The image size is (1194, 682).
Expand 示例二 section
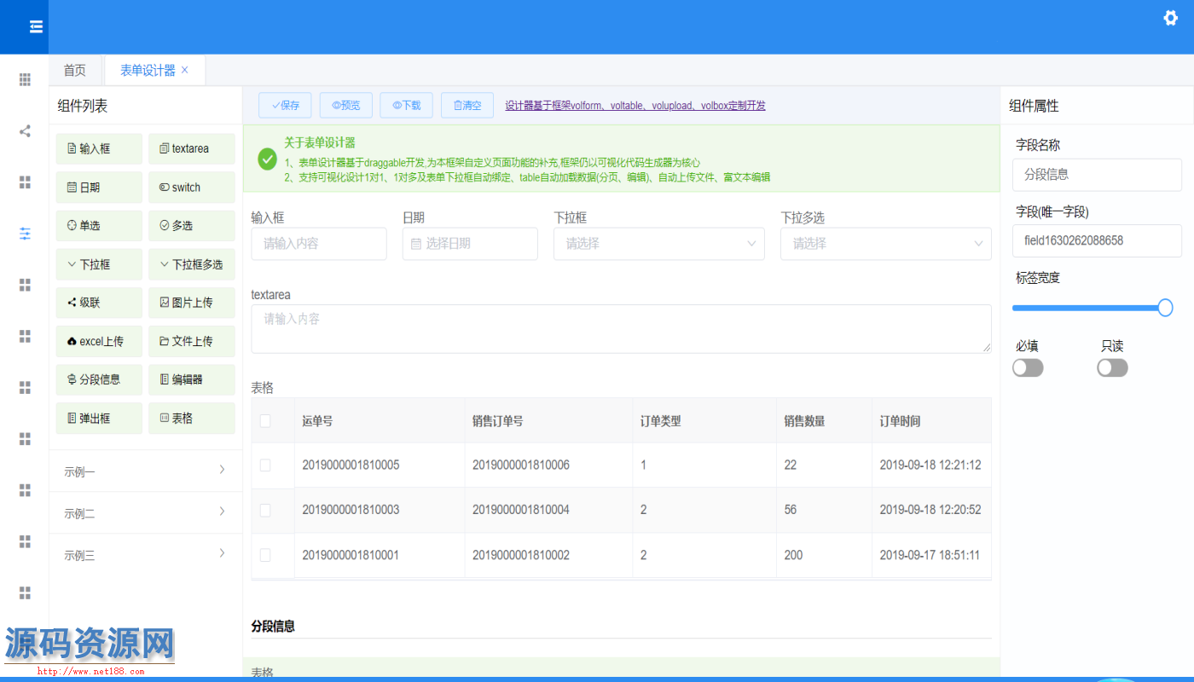(146, 513)
